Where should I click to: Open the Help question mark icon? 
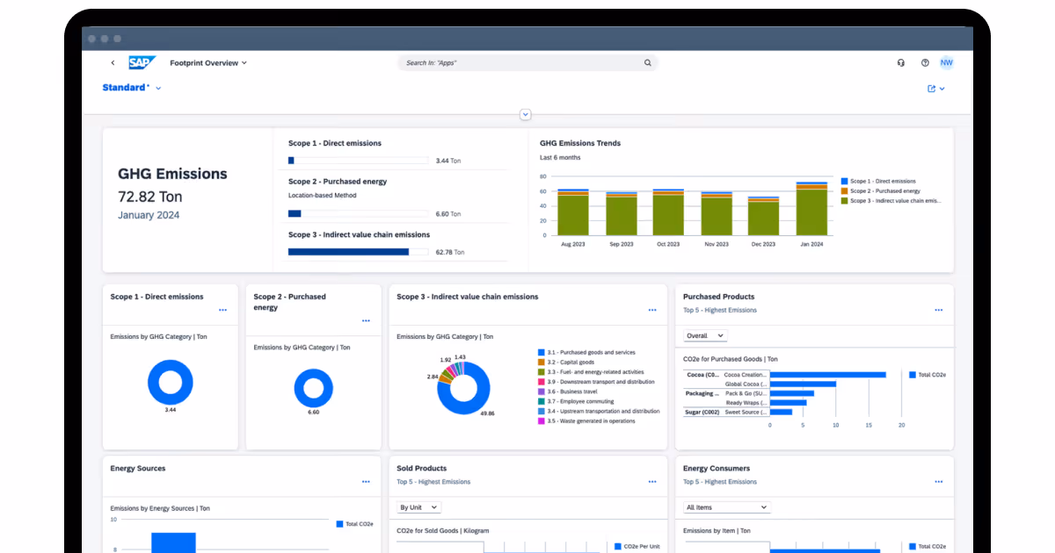pos(925,62)
